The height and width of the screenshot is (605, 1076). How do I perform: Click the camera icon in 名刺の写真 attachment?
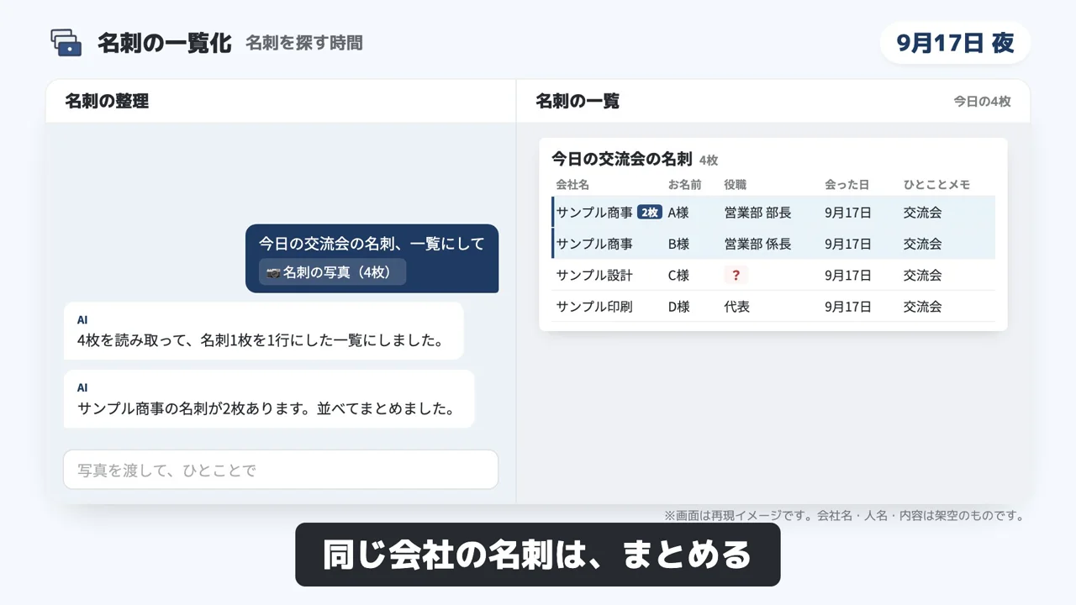pyautogui.click(x=273, y=272)
